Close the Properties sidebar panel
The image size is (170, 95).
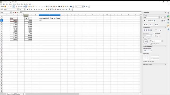tap(165, 12)
